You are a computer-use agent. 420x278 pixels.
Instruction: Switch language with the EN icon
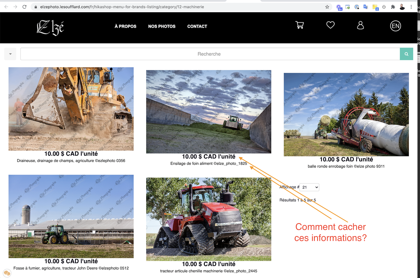396,26
